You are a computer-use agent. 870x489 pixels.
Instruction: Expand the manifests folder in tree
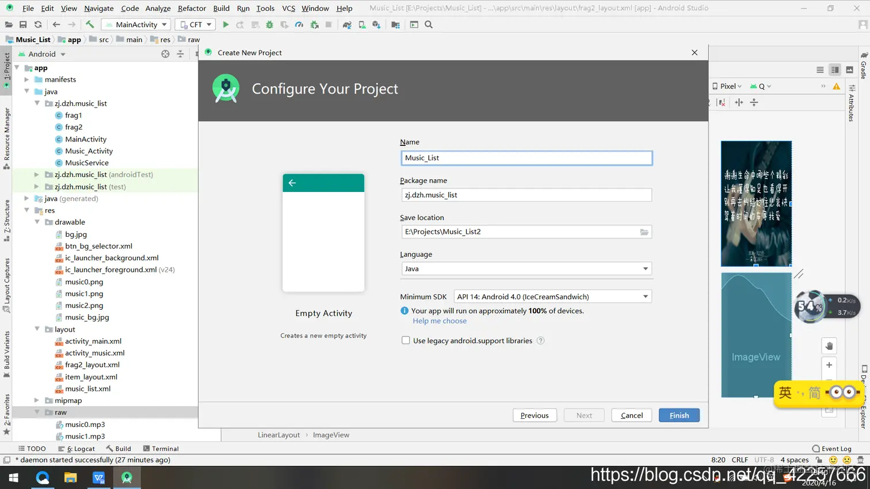point(26,79)
